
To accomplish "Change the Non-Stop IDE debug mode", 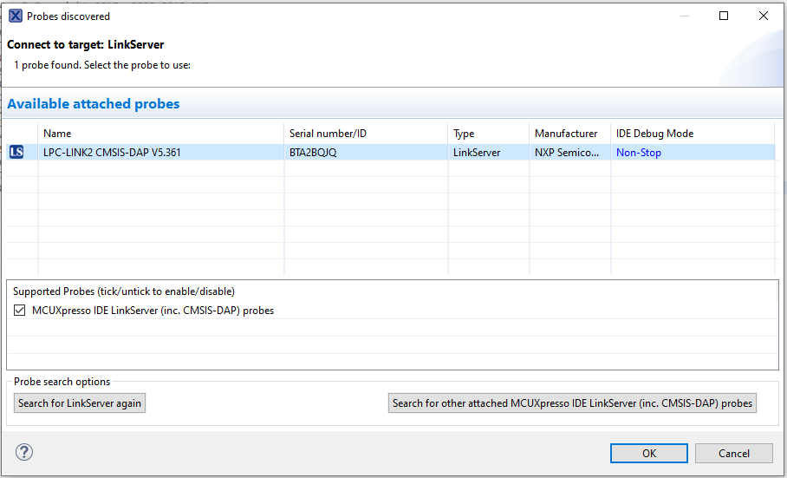I will coord(639,153).
